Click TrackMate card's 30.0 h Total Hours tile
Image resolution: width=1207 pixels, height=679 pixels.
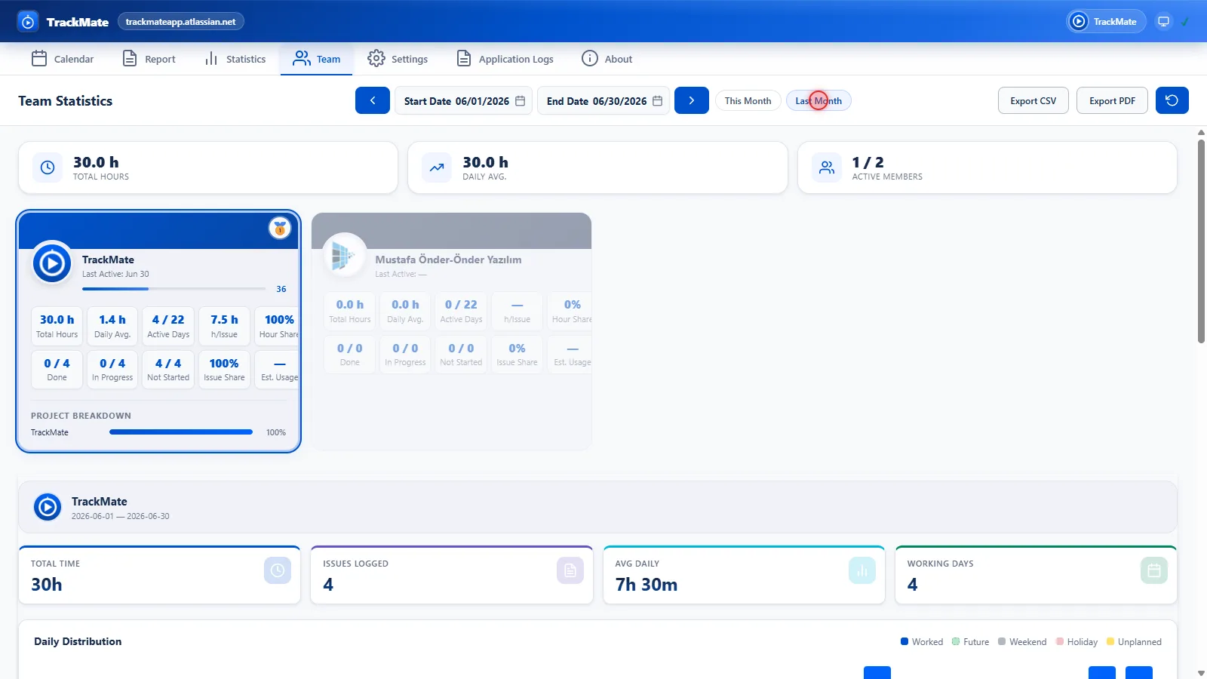(57, 327)
